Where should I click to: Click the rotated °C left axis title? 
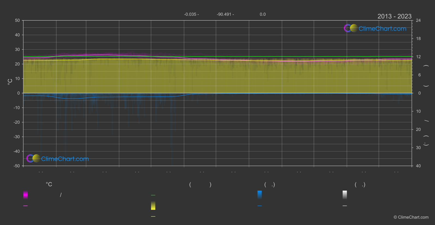[10, 82]
